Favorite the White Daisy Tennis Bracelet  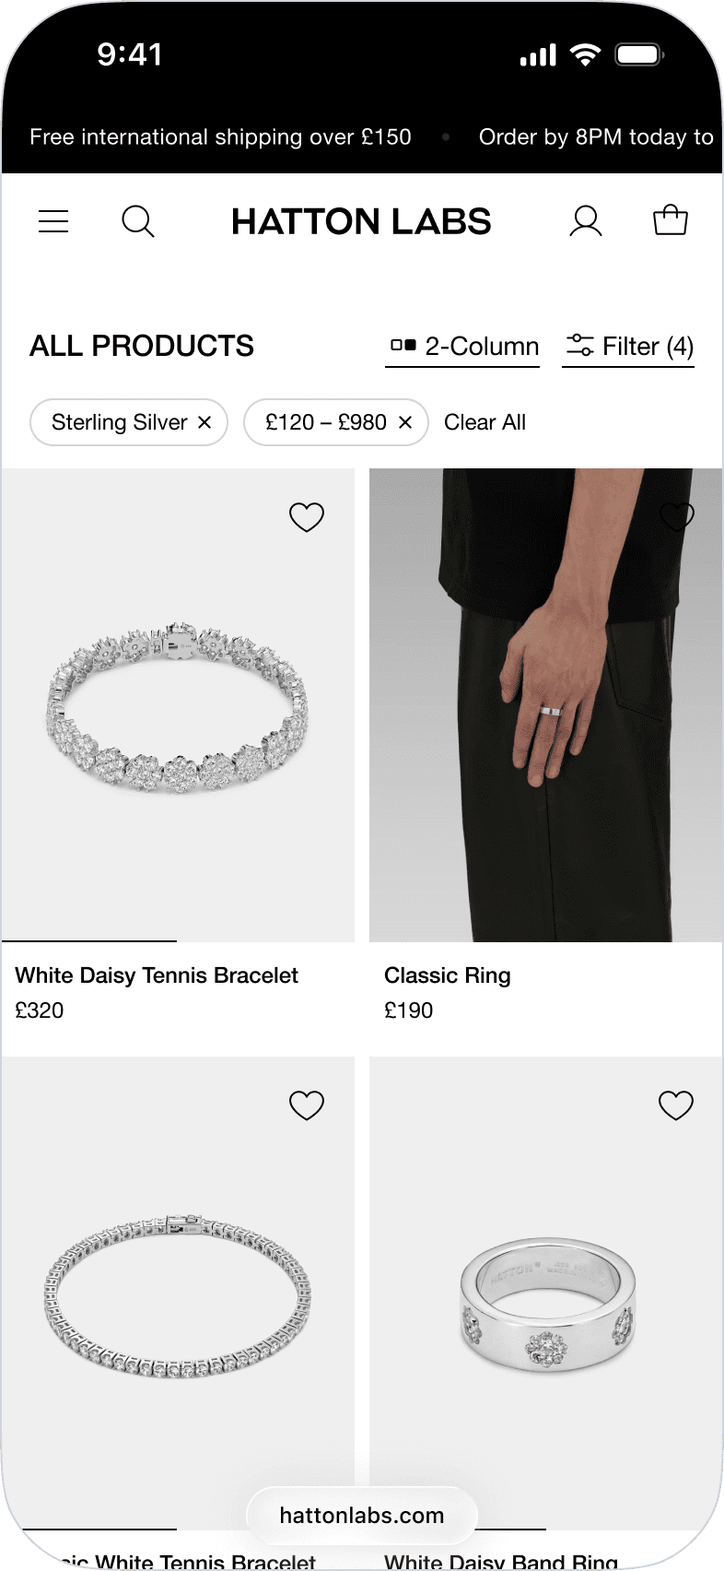pos(307,517)
